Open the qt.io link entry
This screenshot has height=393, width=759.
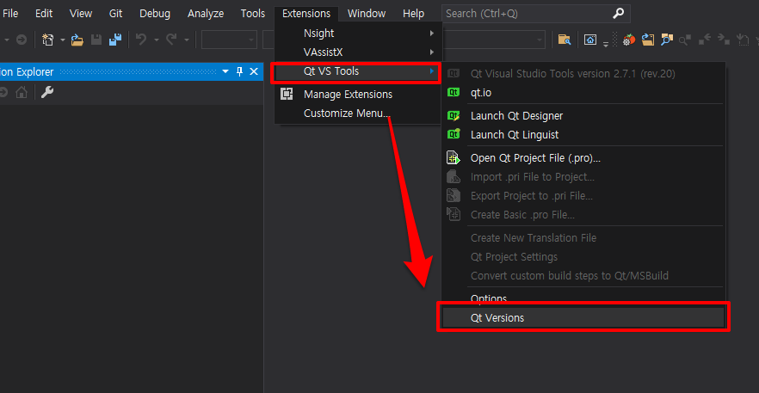click(x=583, y=92)
